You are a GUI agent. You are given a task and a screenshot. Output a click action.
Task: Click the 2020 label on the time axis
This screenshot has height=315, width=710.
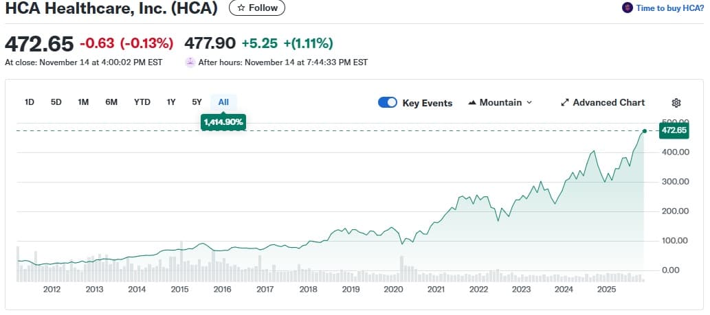pyautogui.click(x=393, y=289)
